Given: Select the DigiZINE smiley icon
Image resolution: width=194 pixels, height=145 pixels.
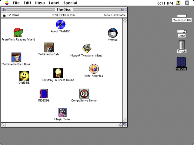Looking at the screenshot, I should click(x=24, y=76).
